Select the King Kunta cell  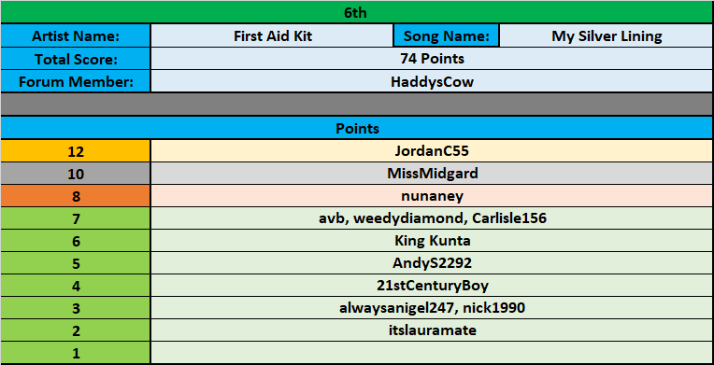click(432, 241)
